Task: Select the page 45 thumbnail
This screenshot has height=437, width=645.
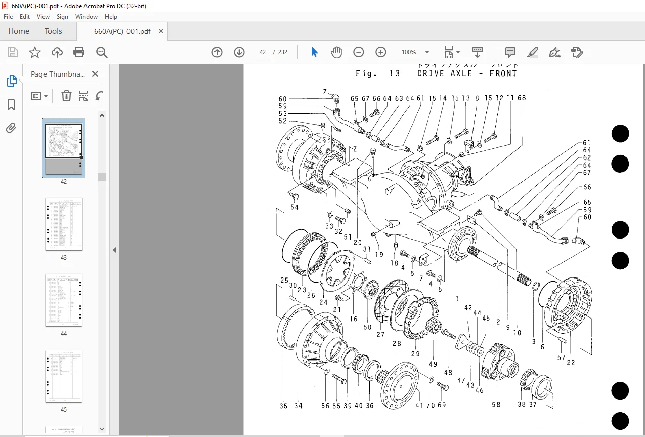Action: click(x=64, y=376)
